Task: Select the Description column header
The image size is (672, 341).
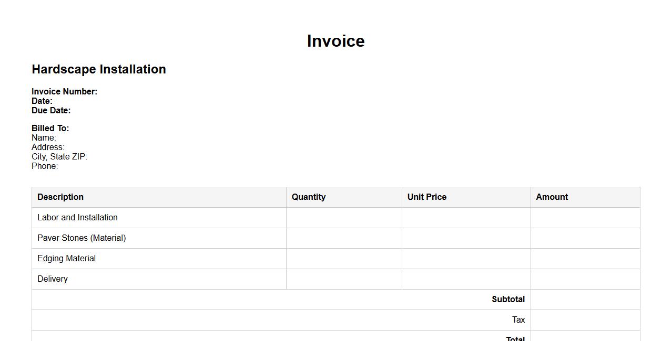Action: point(60,197)
